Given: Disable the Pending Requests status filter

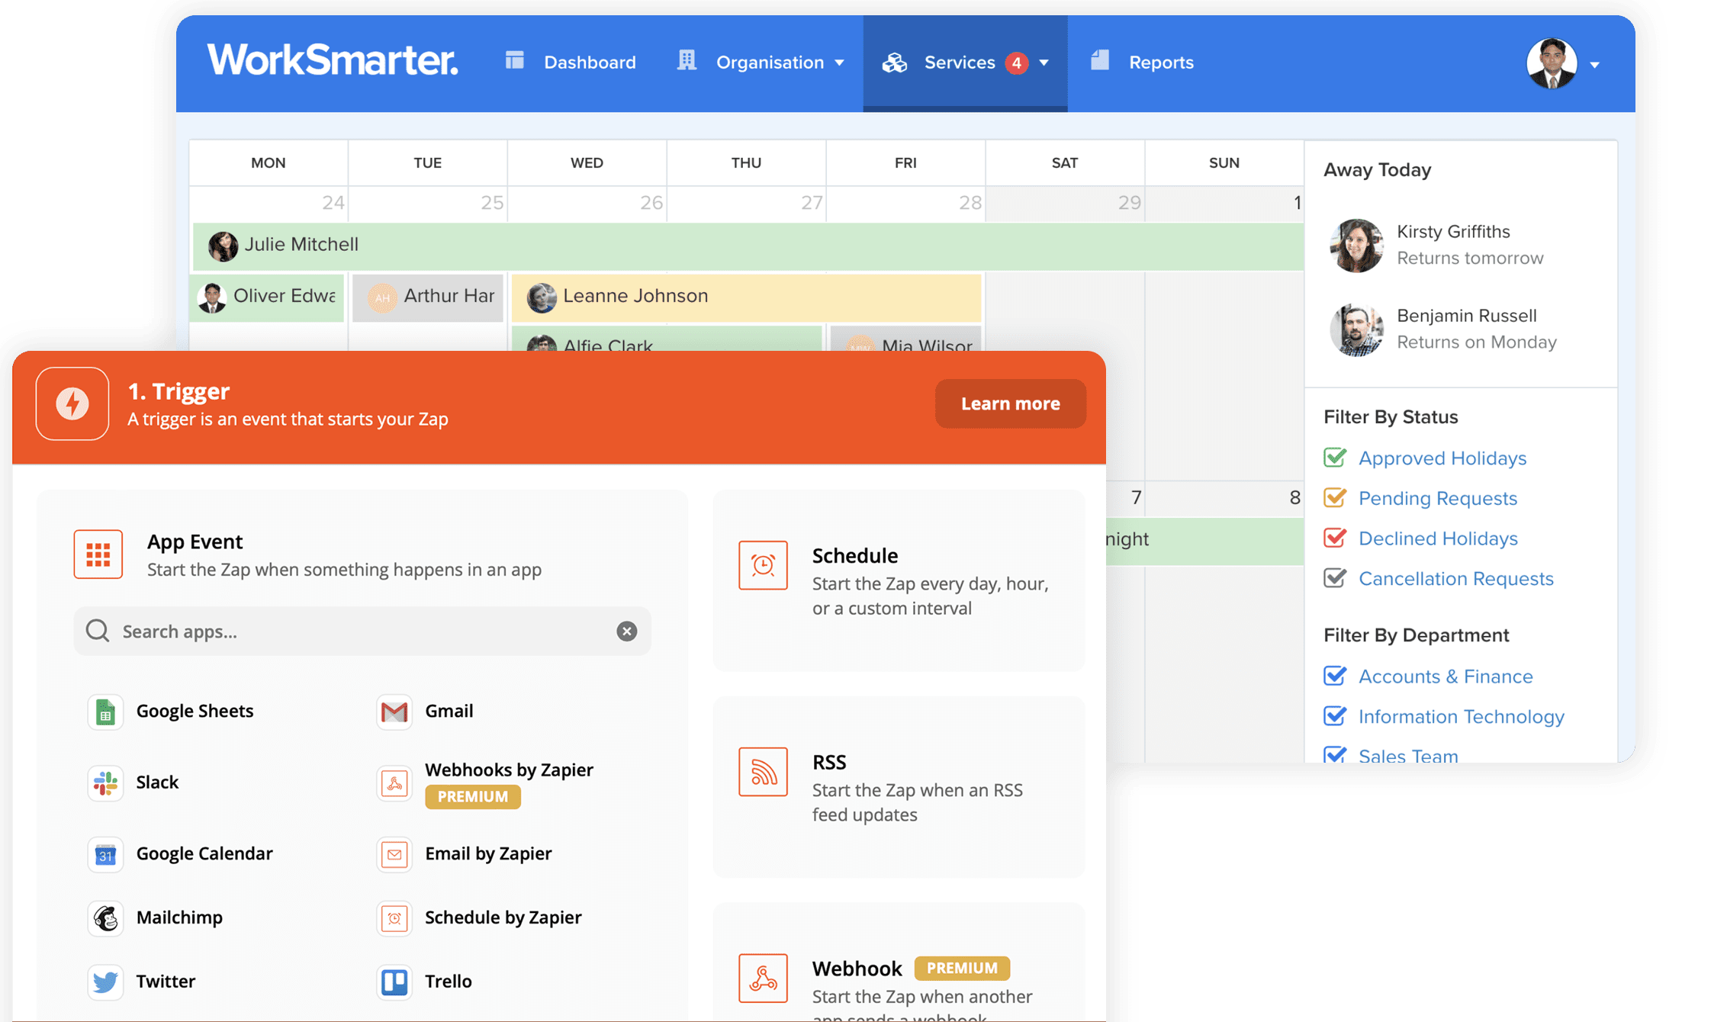Looking at the screenshot, I should pyautogui.click(x=1335, y=498).
